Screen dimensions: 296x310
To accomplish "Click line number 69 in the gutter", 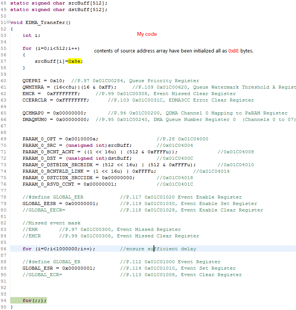I will (x=3, y=139).
